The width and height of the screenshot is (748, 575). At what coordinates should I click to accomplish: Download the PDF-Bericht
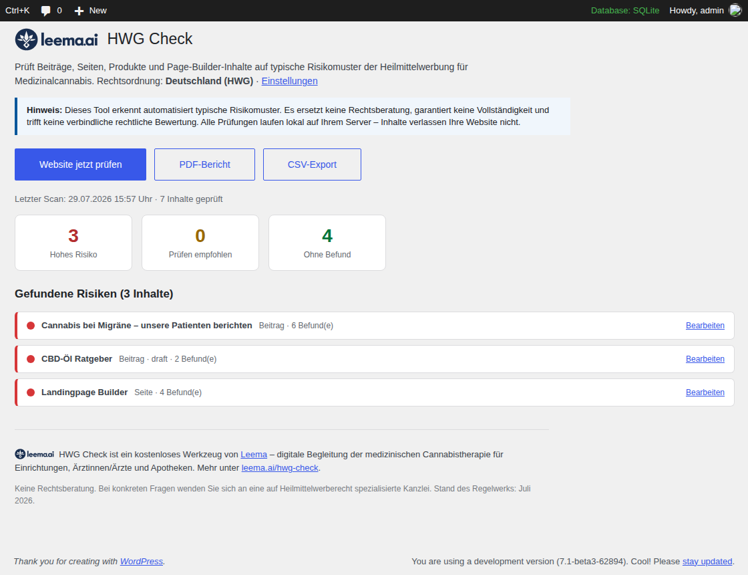click(204, 164)
